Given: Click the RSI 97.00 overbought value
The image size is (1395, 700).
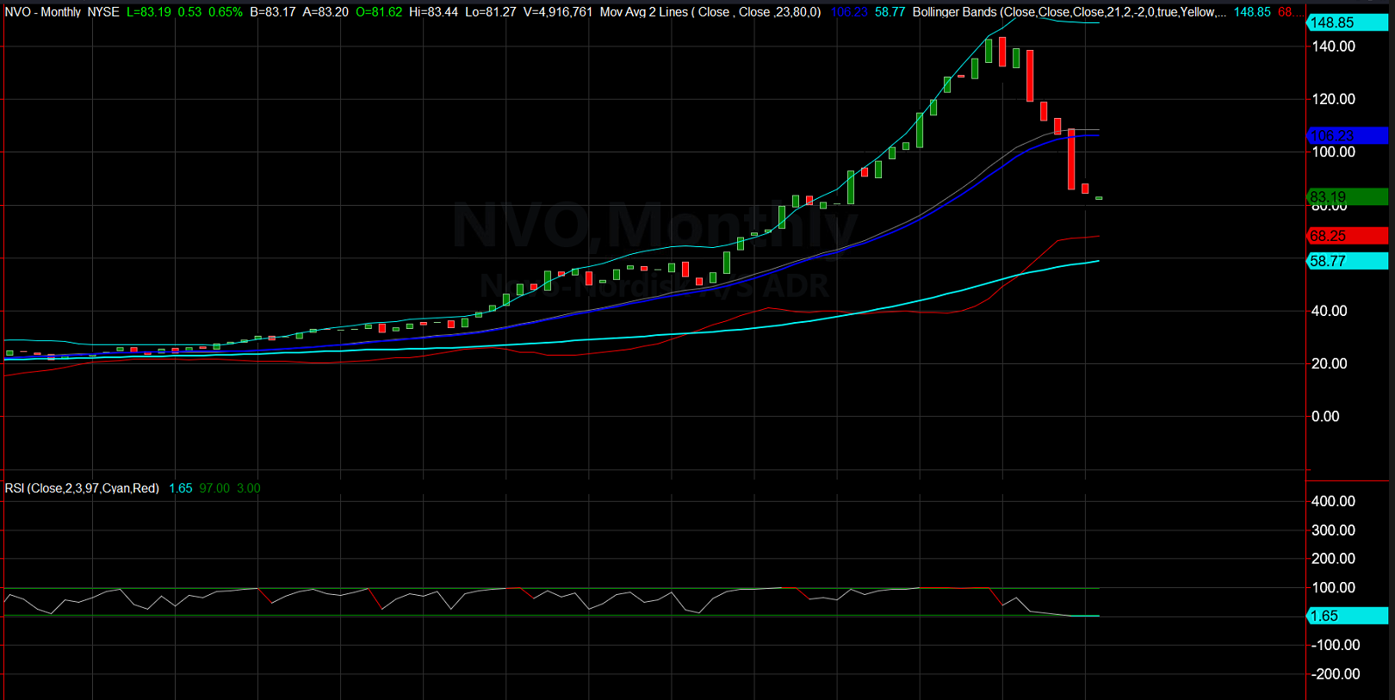Looking at the screenshot, I should click(214, 488).
